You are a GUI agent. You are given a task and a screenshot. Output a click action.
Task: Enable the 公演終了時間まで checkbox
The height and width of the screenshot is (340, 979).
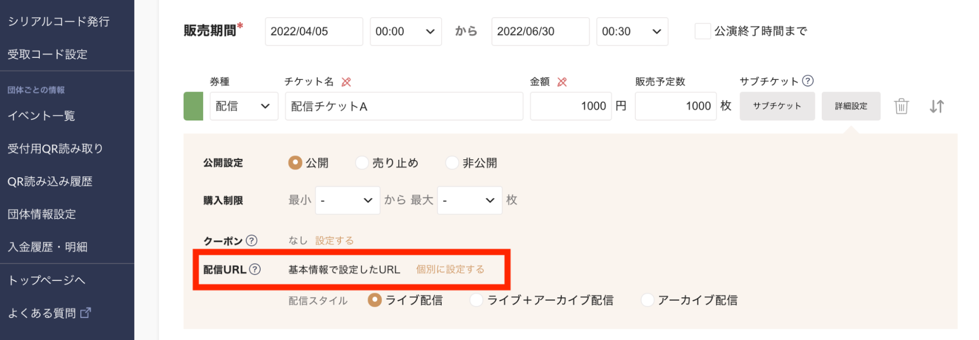pos(703,31)
